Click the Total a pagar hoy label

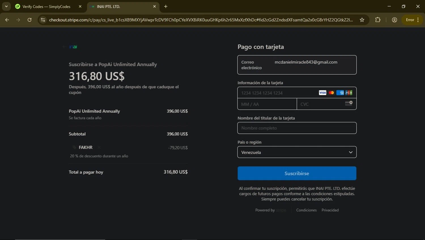tap(86, 172)
